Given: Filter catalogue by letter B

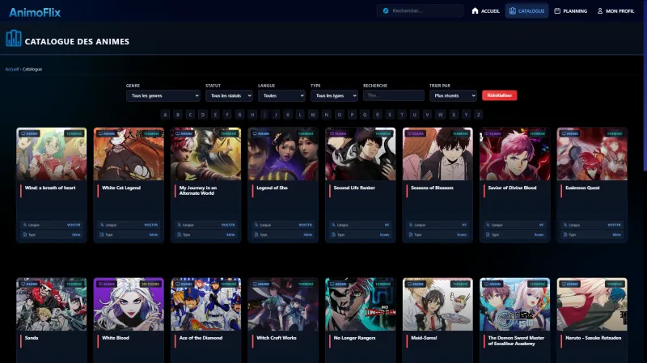Looking at the screenshot, I should (178, 115).
